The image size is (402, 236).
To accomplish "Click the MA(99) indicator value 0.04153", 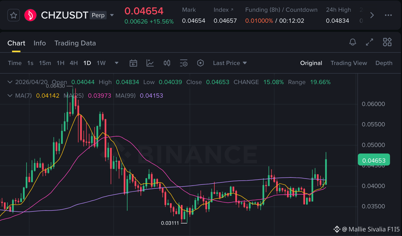I will point(151,96).
